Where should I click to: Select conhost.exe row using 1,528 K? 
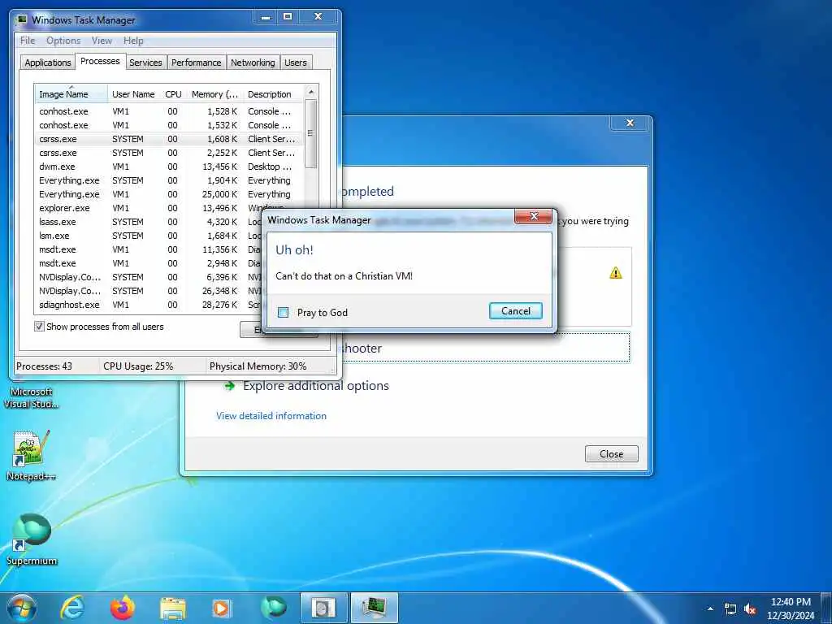(169, 111)
